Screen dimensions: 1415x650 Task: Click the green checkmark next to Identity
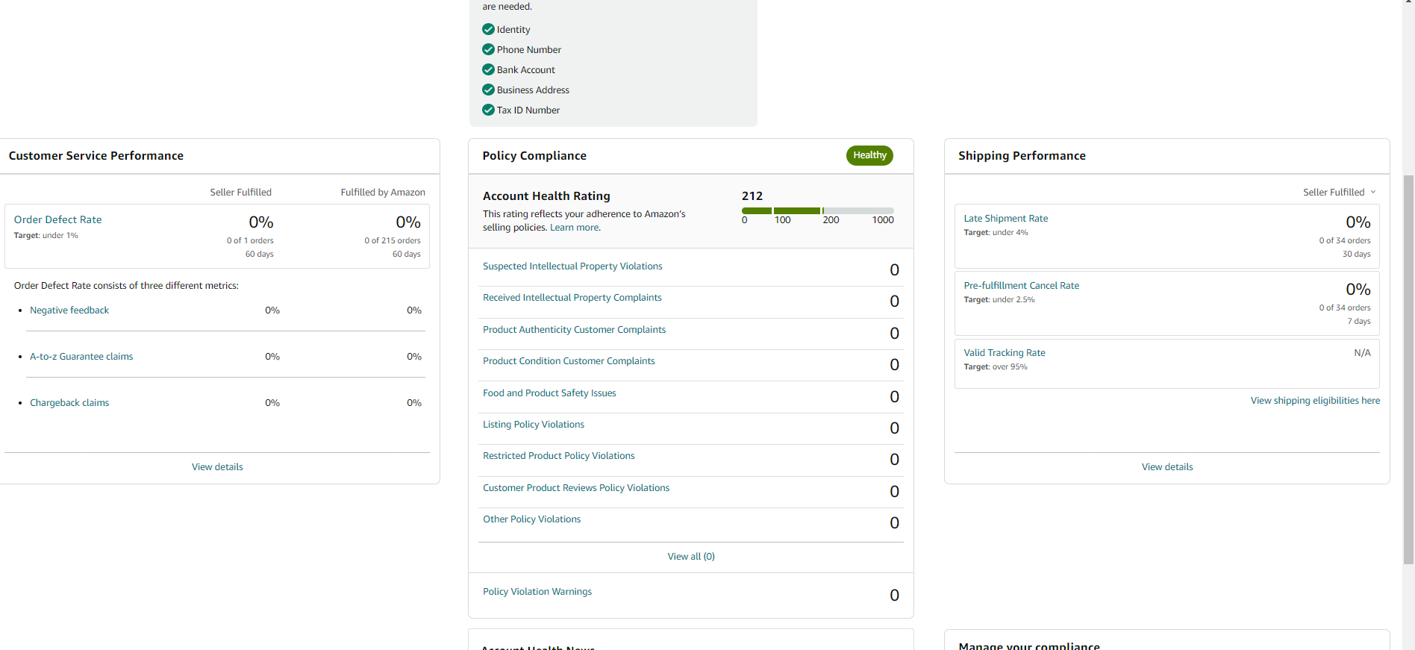(488, 29)
